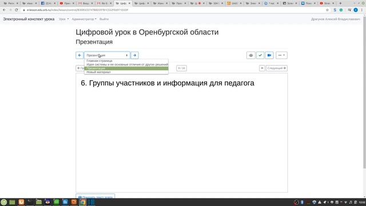This screenshot has width=366, height=206.
Task: Click the browser address bar URL
Action: click(x=78, y=10)
